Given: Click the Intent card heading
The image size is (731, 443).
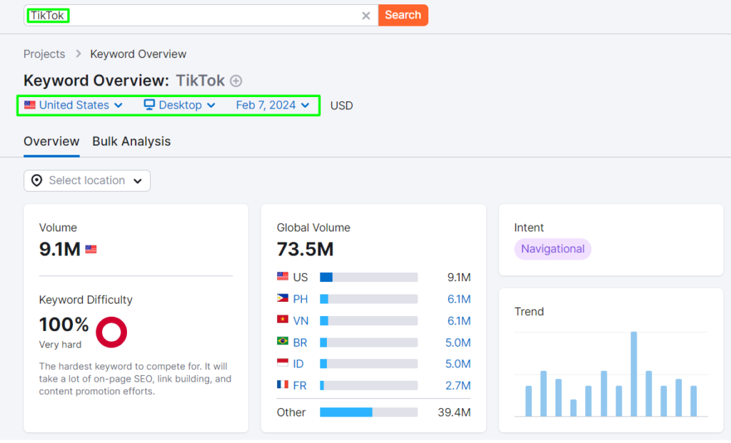Looking at the screenshot, I should pos(529,228).
